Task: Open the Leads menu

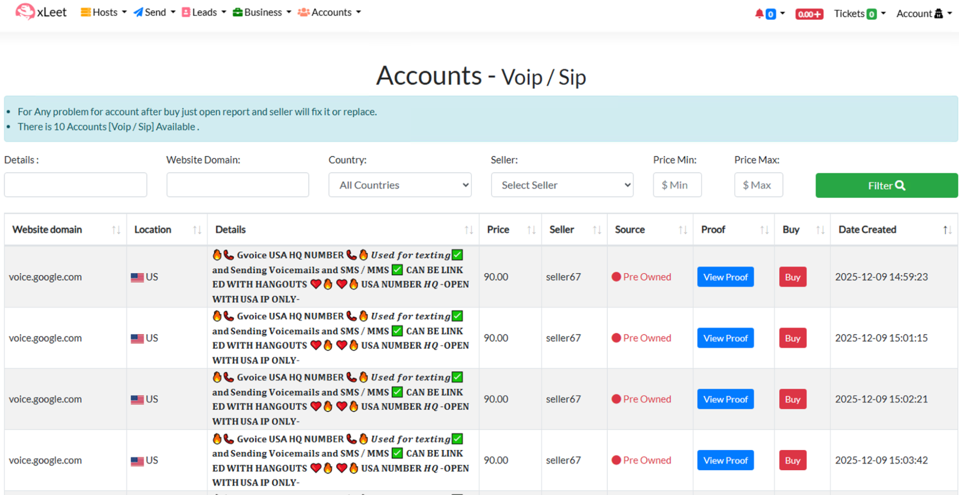Action: (204, 12)
